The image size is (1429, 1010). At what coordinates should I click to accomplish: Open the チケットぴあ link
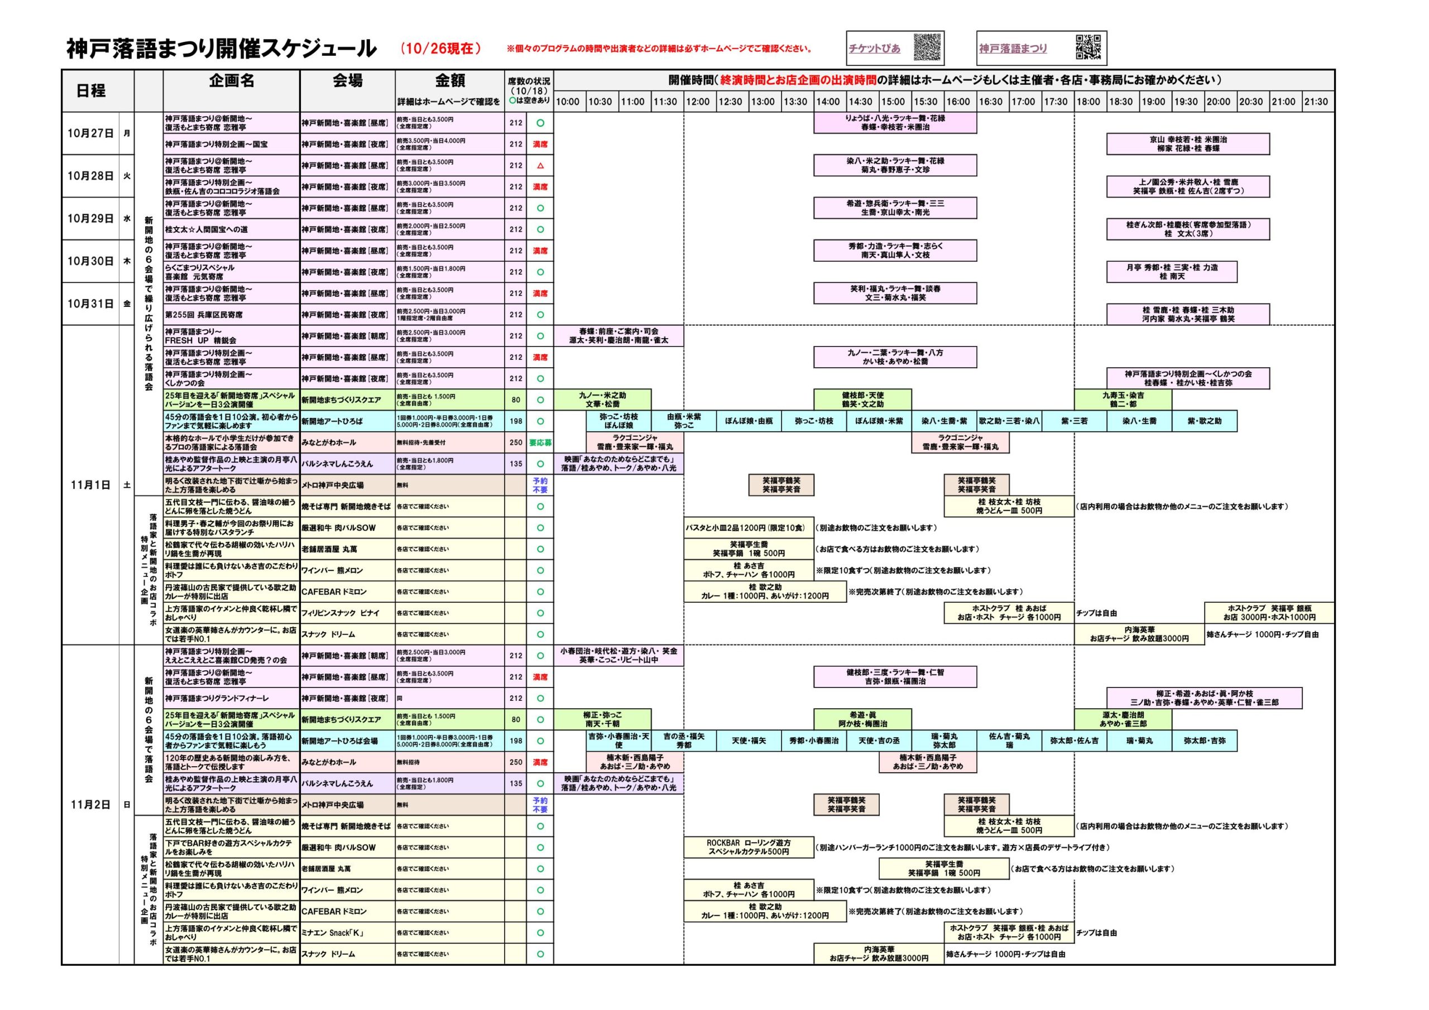(875, 49)
